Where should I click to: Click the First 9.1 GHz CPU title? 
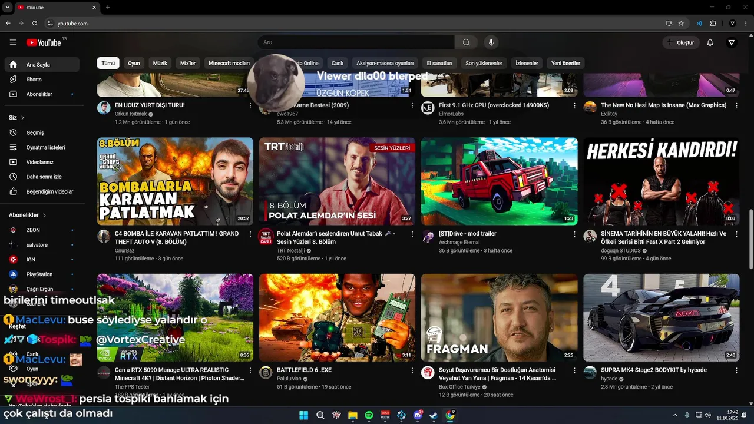[494, 105]
